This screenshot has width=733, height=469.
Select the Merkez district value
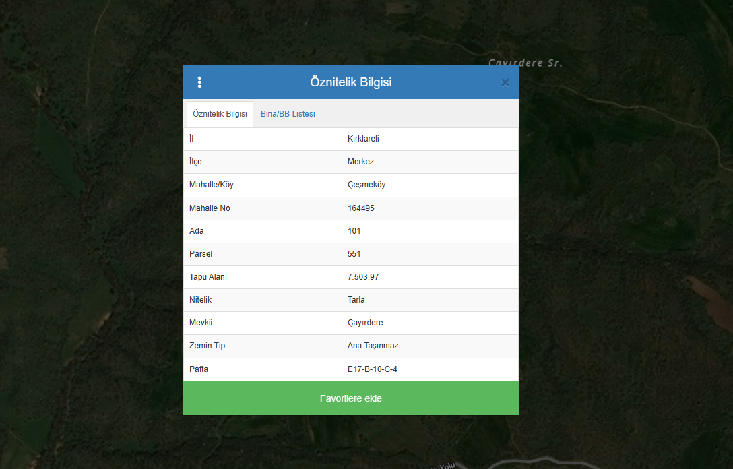(360, 162)
